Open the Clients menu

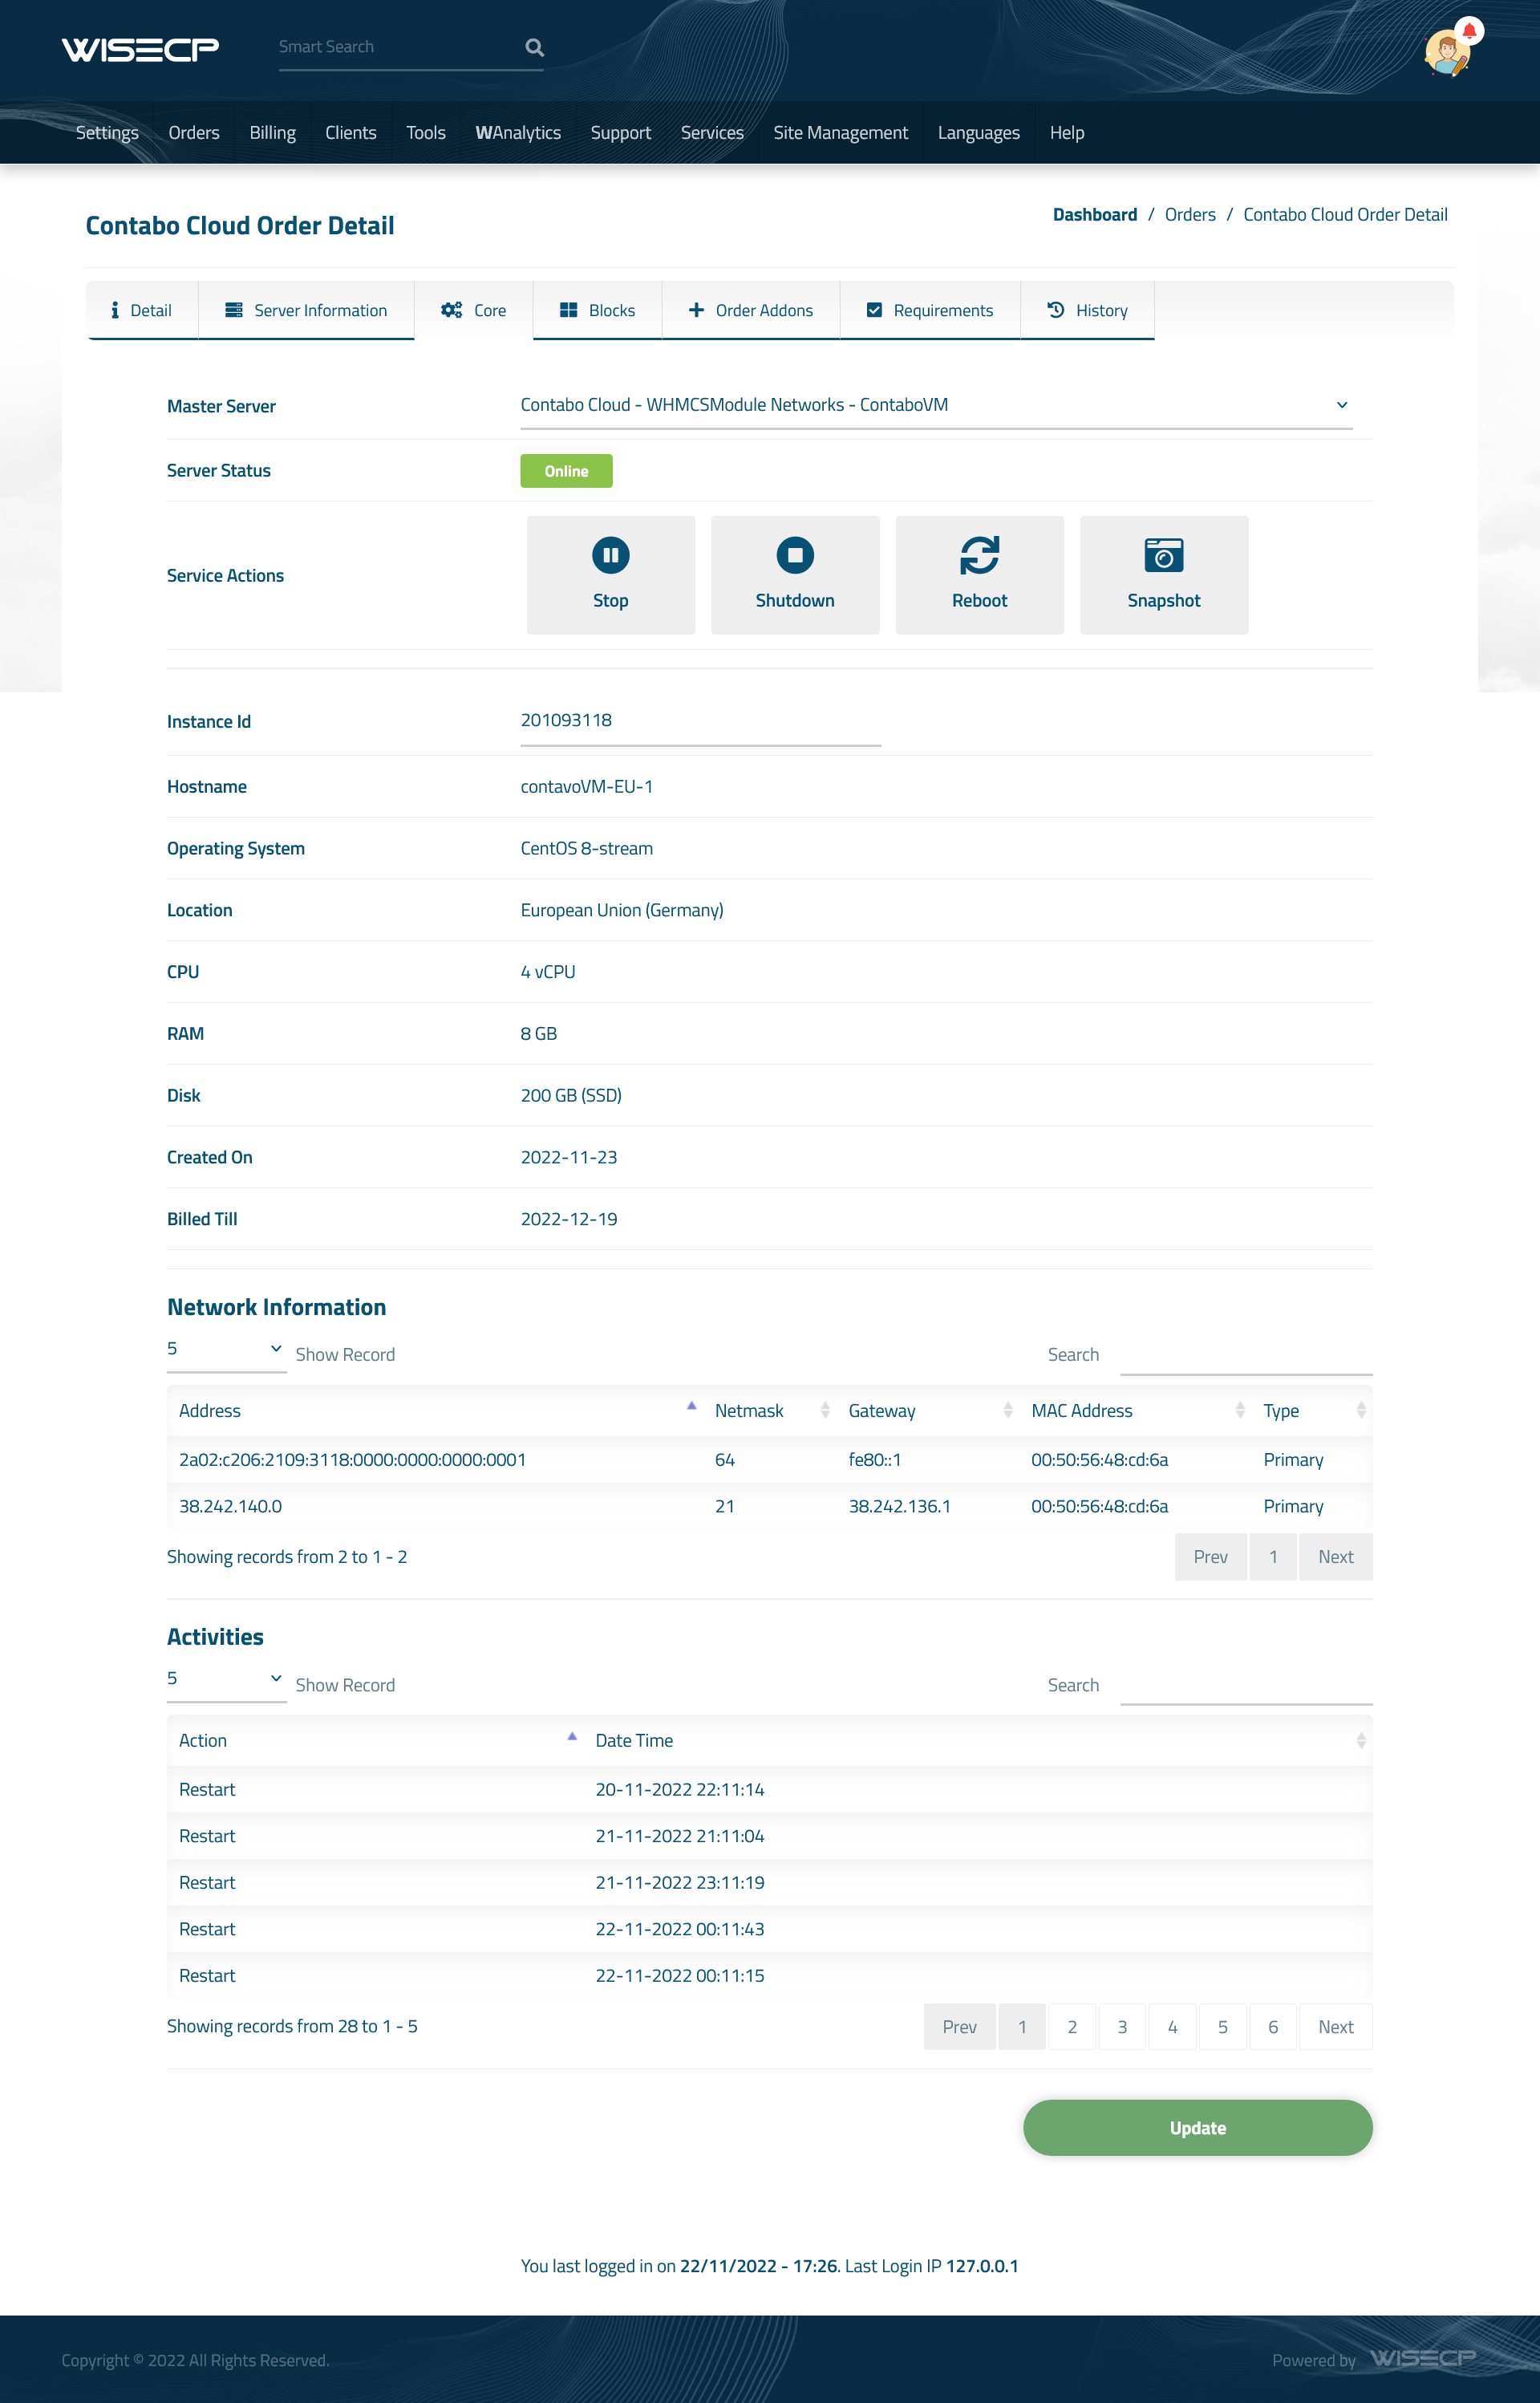(351, 132)
